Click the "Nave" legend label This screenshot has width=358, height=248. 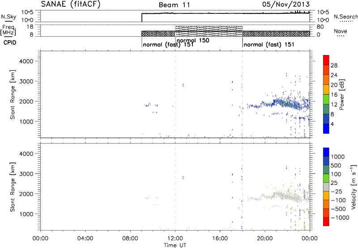point(341,31)
